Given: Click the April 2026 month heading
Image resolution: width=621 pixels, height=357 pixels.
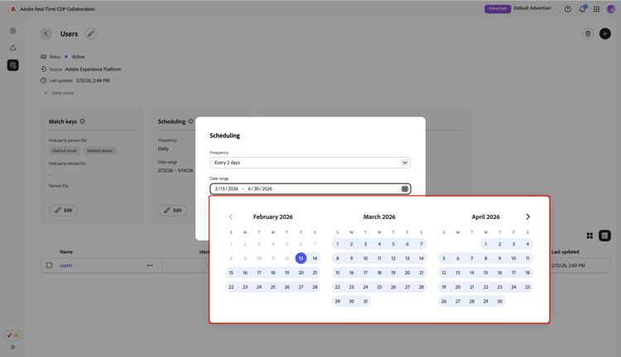Looking at the screenshot, I should click(x=485, y=217).
